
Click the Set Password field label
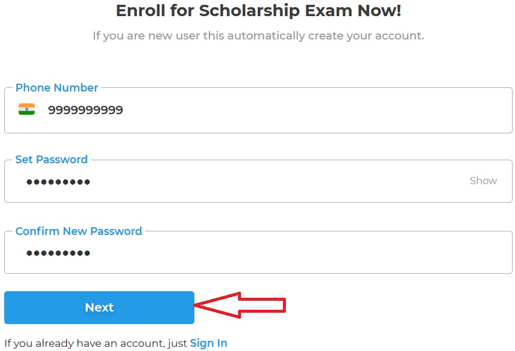51,160
